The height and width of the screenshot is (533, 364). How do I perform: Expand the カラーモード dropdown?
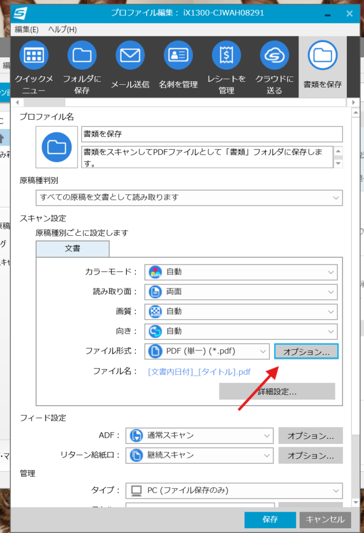click(x=241, y=272)
